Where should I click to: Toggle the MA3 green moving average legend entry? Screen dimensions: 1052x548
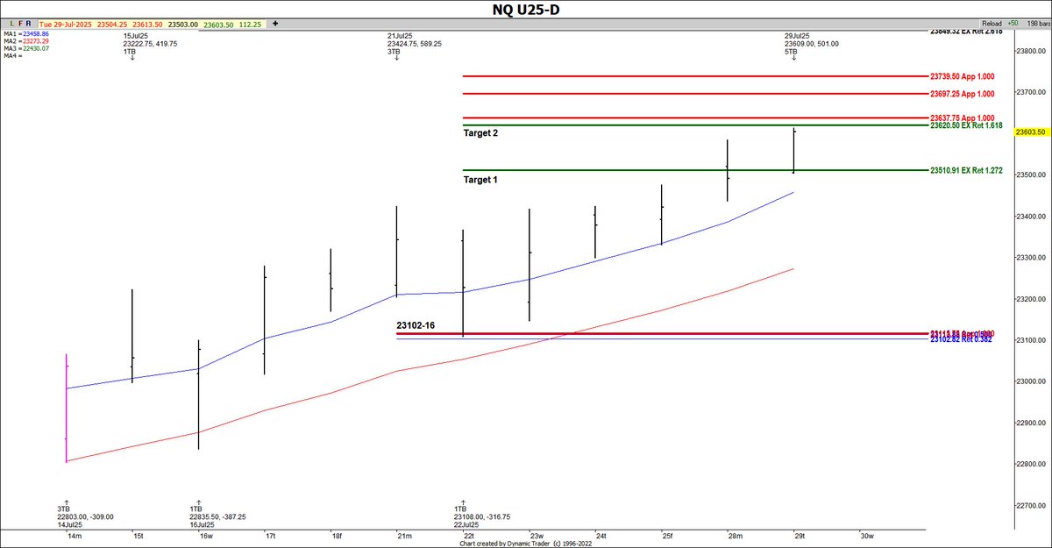[24, 46]
